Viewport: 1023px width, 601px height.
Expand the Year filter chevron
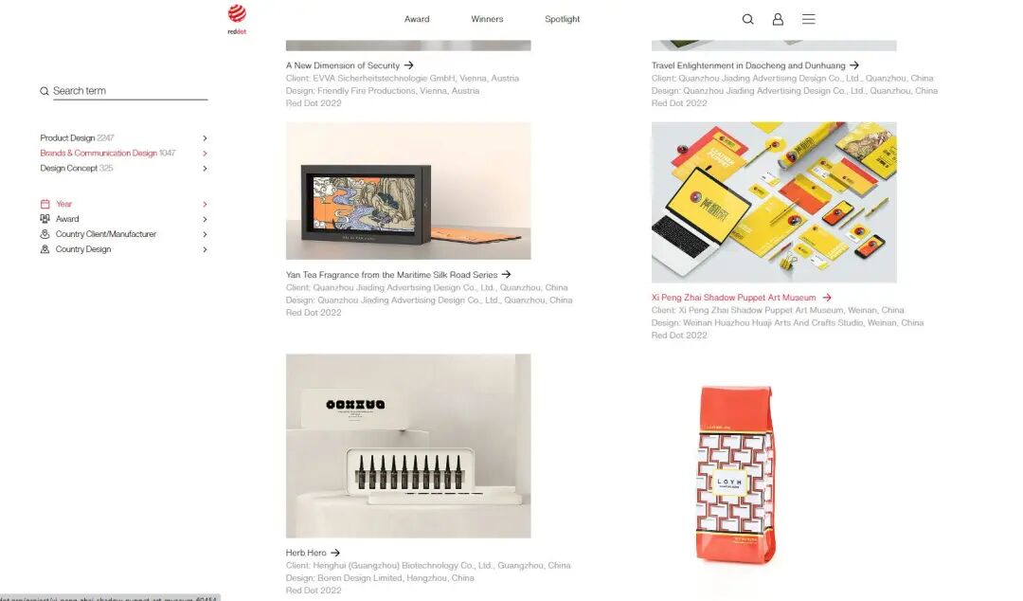[x=205, y=205]
